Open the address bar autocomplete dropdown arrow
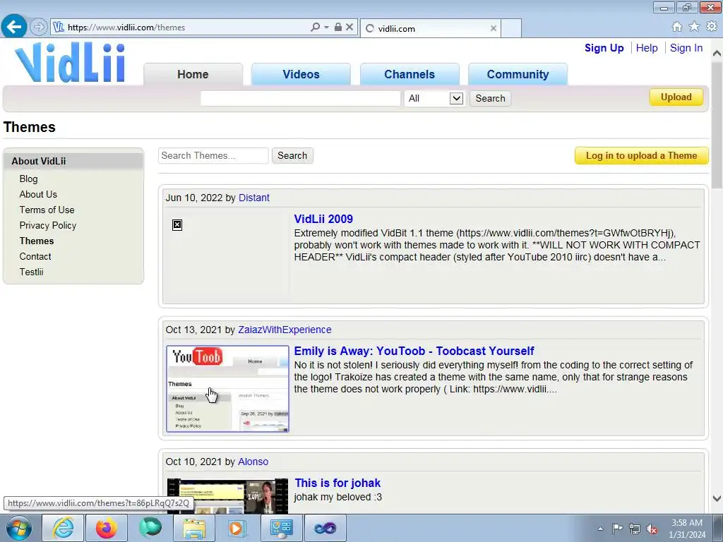This screenshot has height=542, width=723. [326, 28]
